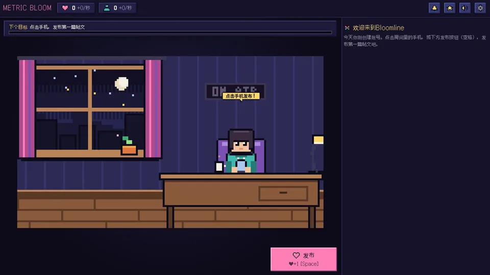Click the METRIC BLOOM title logo

click(27, 8)
